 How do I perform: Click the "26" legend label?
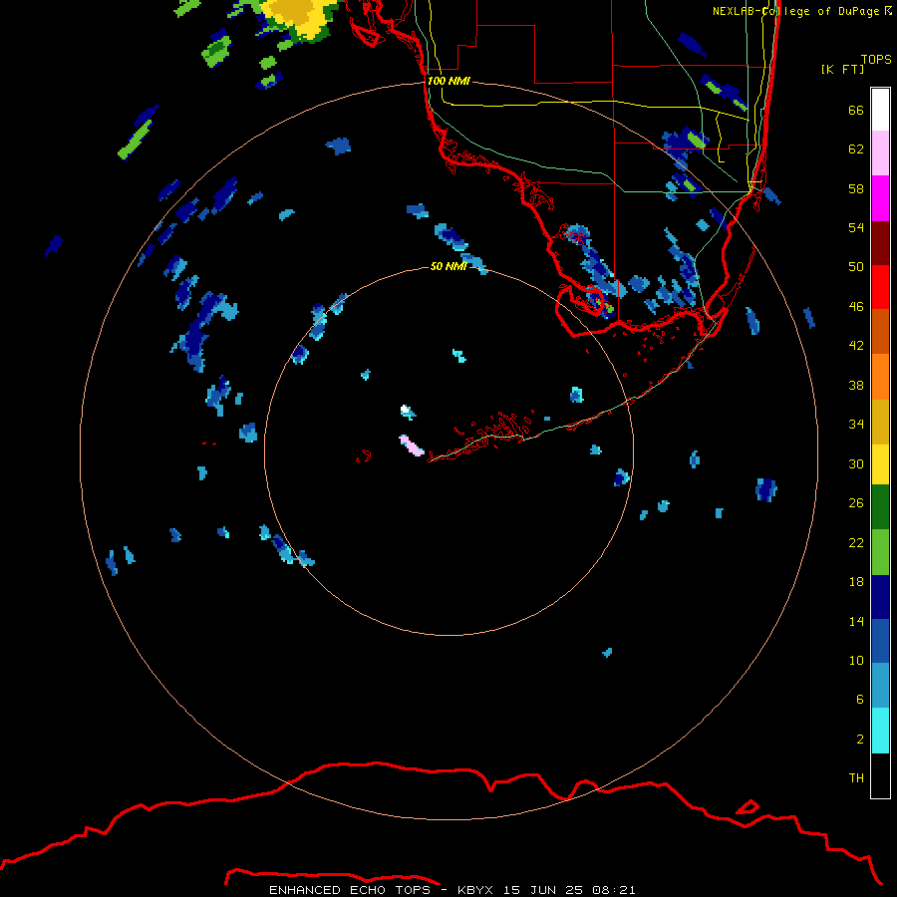[856, 503]
